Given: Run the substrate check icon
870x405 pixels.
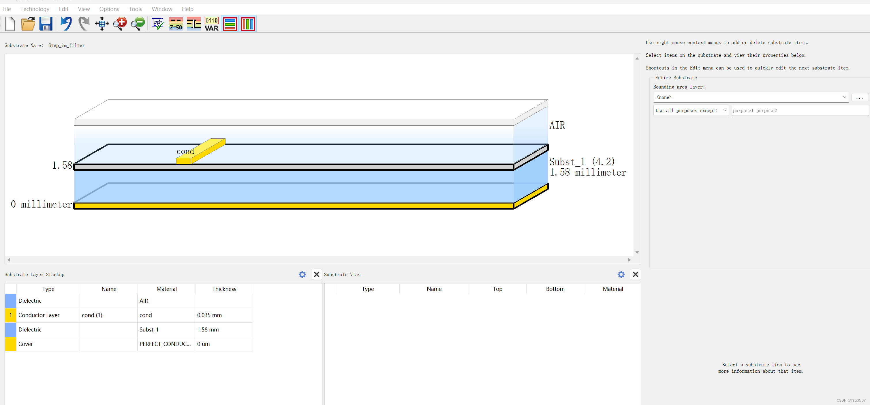Looking at the screenshot, I should pyautogui.click(x=157, y=24).
